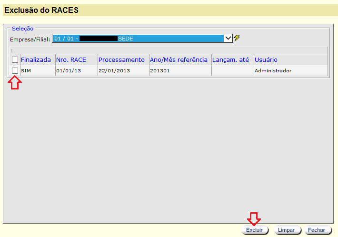Viewport: 338px width, 237px height.
Task: Check the checkbox for RACE 01/01/13 row
Action: pyautogui.click(x=15, y=70)
